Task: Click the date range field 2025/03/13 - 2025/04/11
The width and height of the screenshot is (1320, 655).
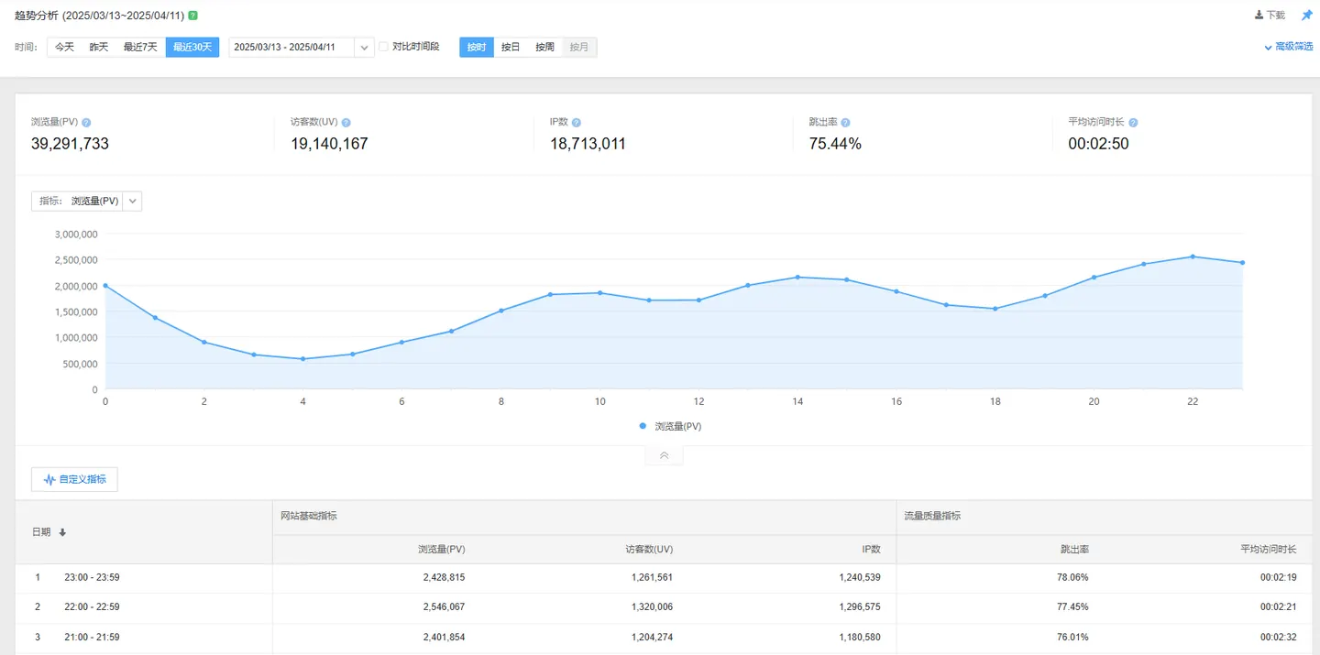Action: pyautogui.click(x=291, y=47)
